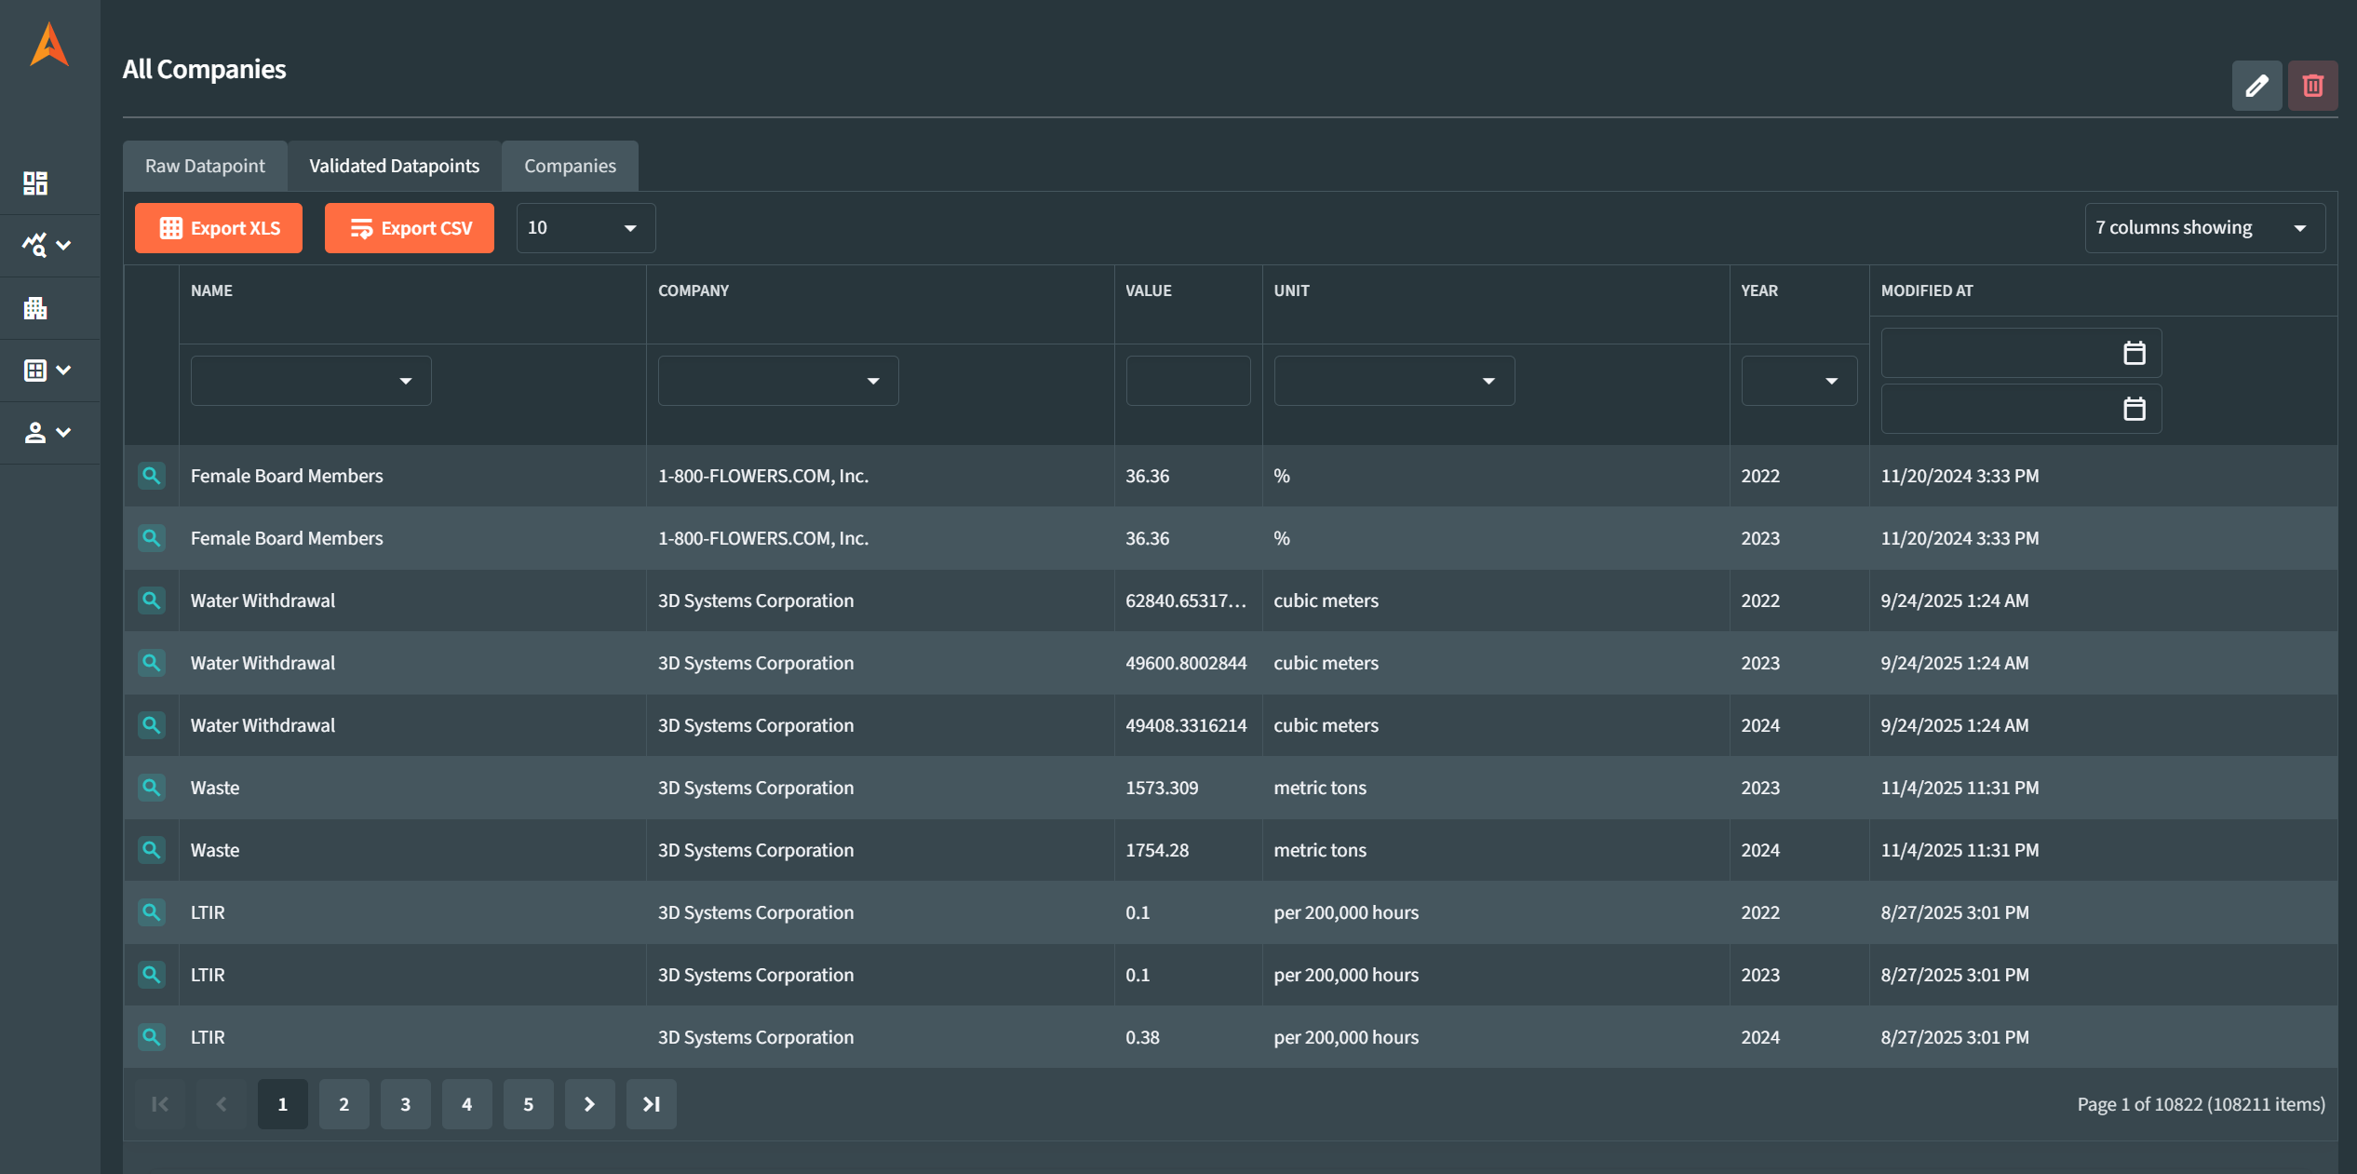
Task: Switch to the Validated Datapoints tab
Action: [x=395, y=166]
